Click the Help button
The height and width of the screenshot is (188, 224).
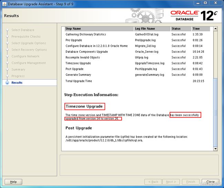13,182
